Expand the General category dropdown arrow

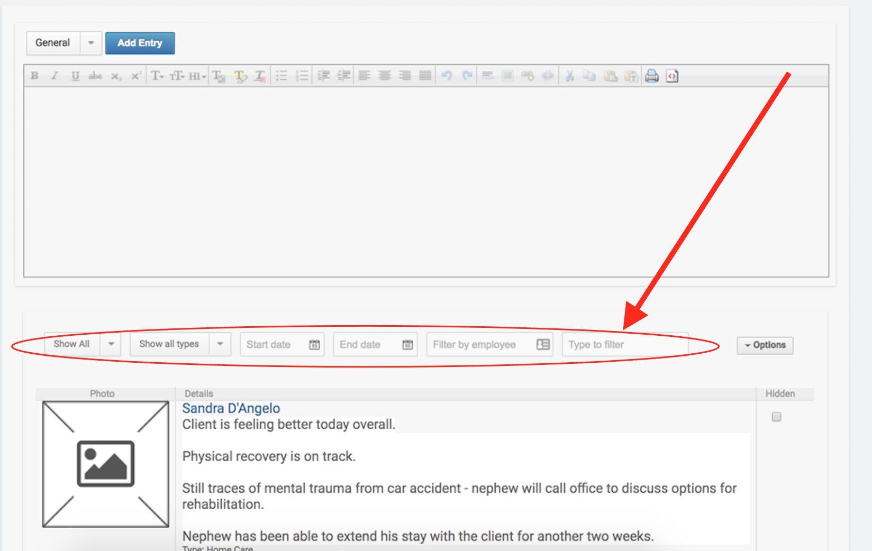coord(91,43)
